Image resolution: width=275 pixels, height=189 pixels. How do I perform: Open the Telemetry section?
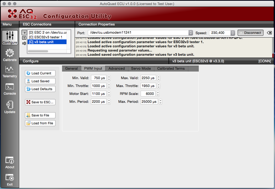click(x=10, y=72)
